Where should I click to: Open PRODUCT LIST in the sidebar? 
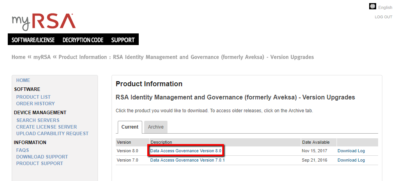[33, 97]
